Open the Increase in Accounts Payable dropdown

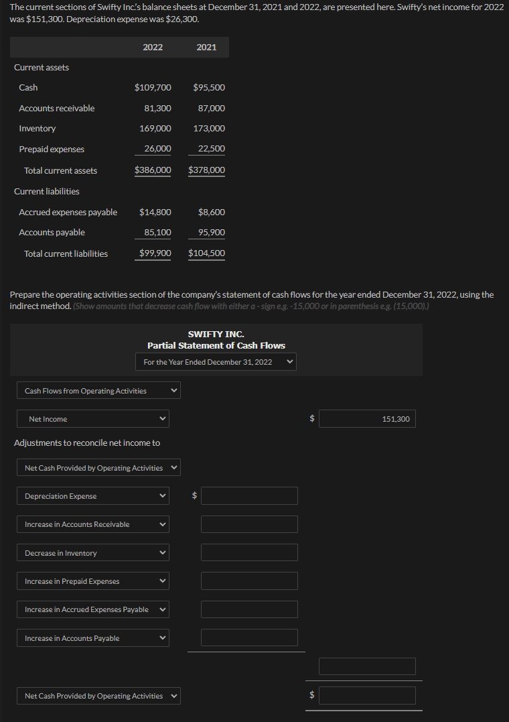click(x=93, y=638)
